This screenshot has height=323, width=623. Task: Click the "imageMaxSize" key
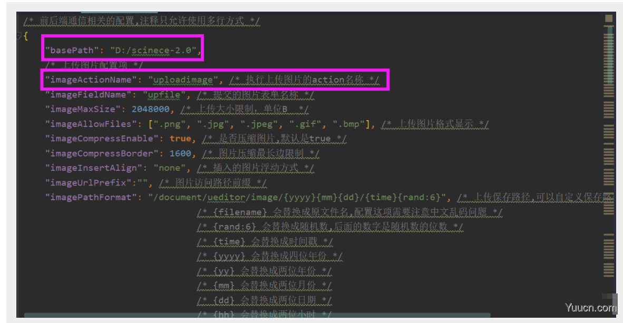tap(82, 109)
